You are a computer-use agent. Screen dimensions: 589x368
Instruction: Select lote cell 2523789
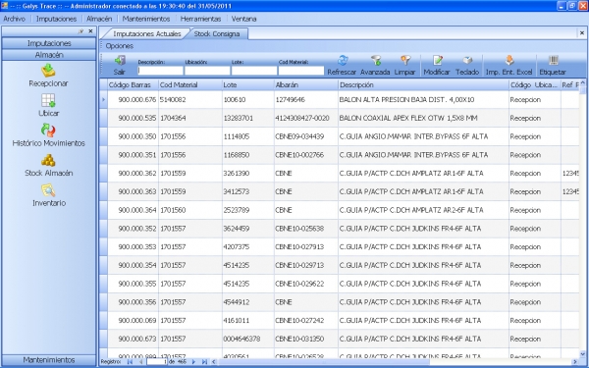point(248,210)
